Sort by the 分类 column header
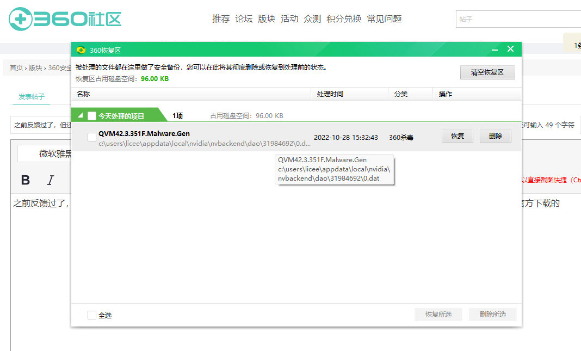This screenshot has width=581, height=351. click(411, 94)
